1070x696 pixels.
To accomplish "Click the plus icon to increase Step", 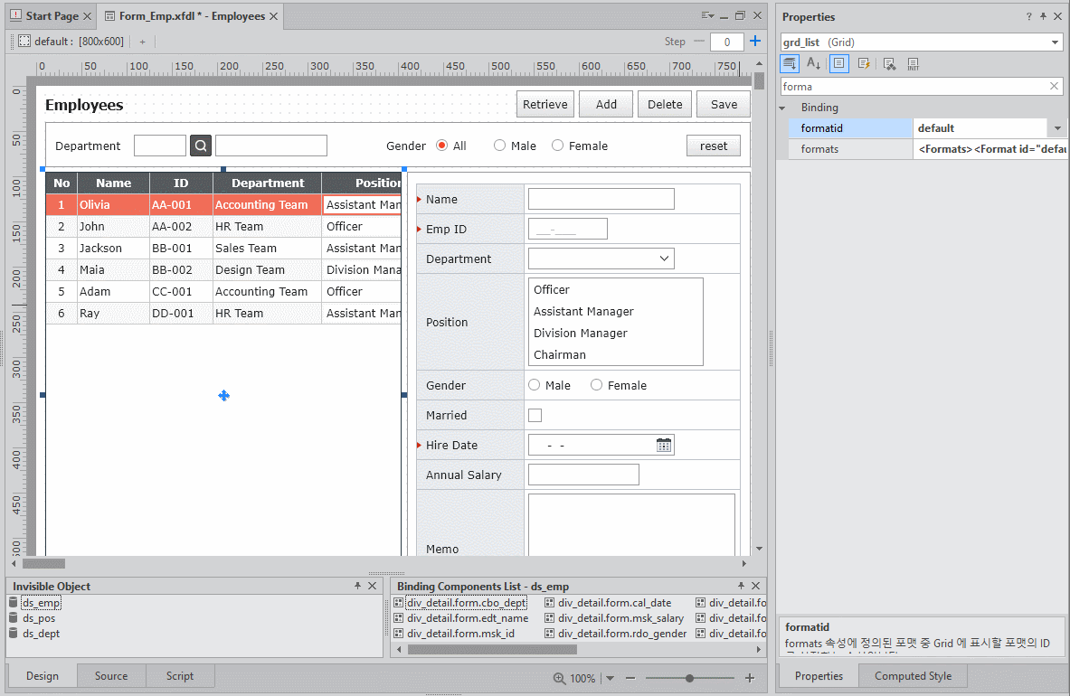I will [x=755, y=42].
